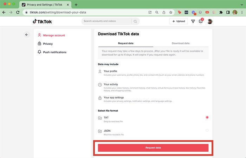The image size is (246, 158).
Task: Click the "Your activity" text
Action: coord(111,84)
